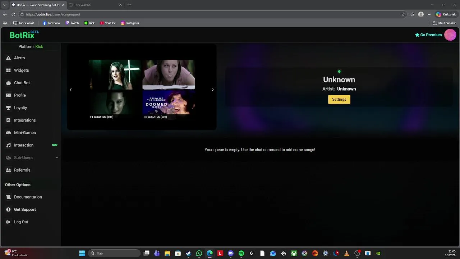Open Steam from the taskbar
Viewport: 460px width, 259px height.
(188, 253)
